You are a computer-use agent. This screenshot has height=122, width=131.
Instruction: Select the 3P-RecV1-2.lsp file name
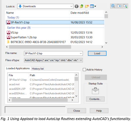pos(20,22)
